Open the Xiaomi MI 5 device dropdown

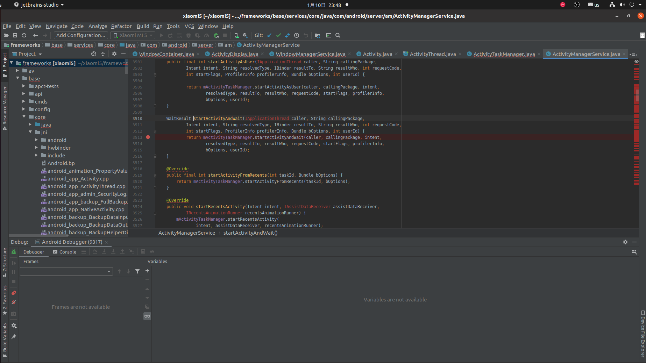point(133,35)
